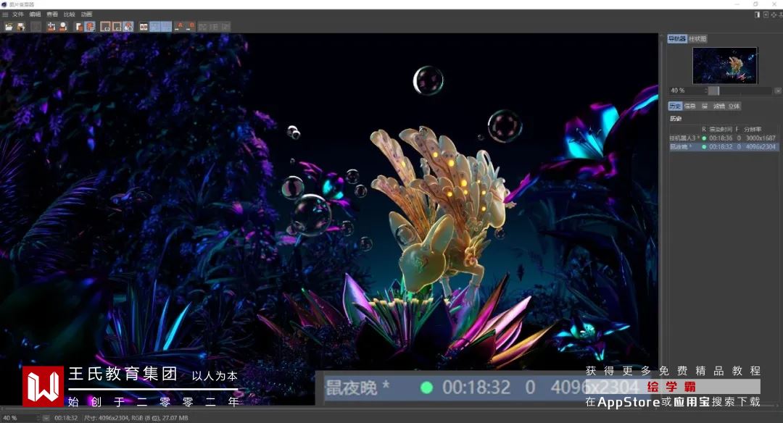Click green status dot in 00:18:36 row
Screen dimensions: 783x423
tap(704, 138)
